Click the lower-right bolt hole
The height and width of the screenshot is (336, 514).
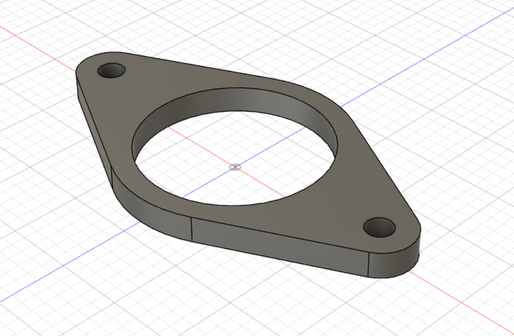click(379, 227)
